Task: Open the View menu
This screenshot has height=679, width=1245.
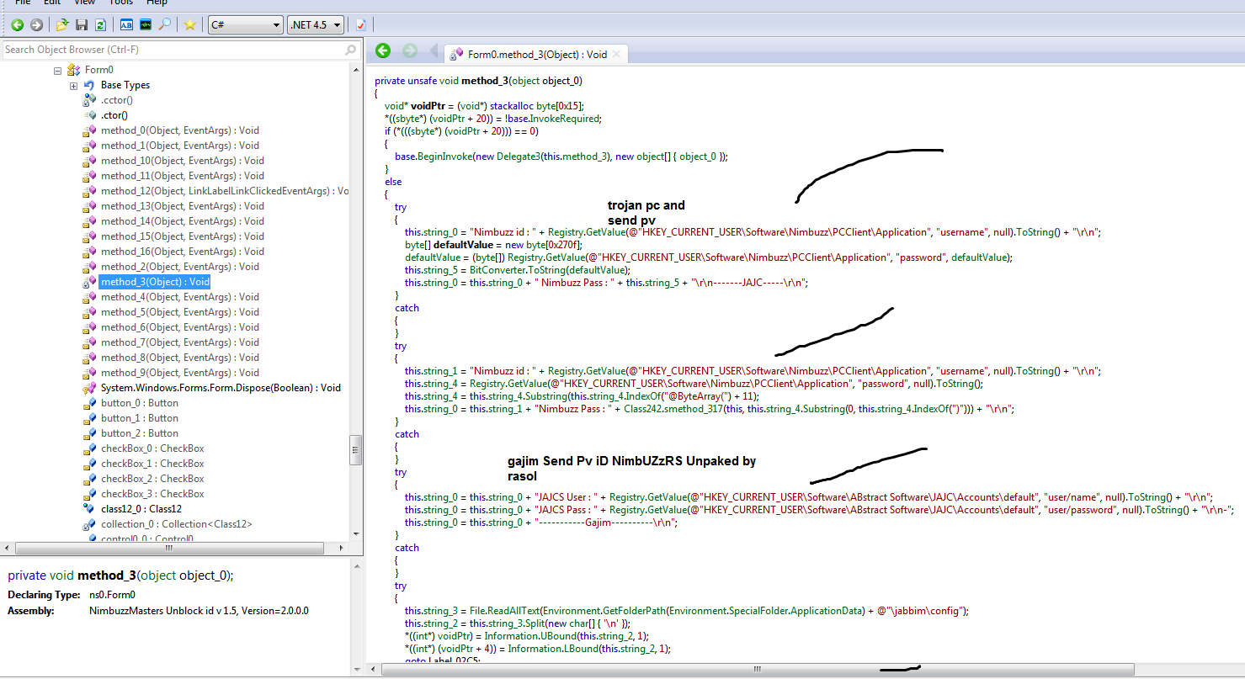Action: coord(84,3)
